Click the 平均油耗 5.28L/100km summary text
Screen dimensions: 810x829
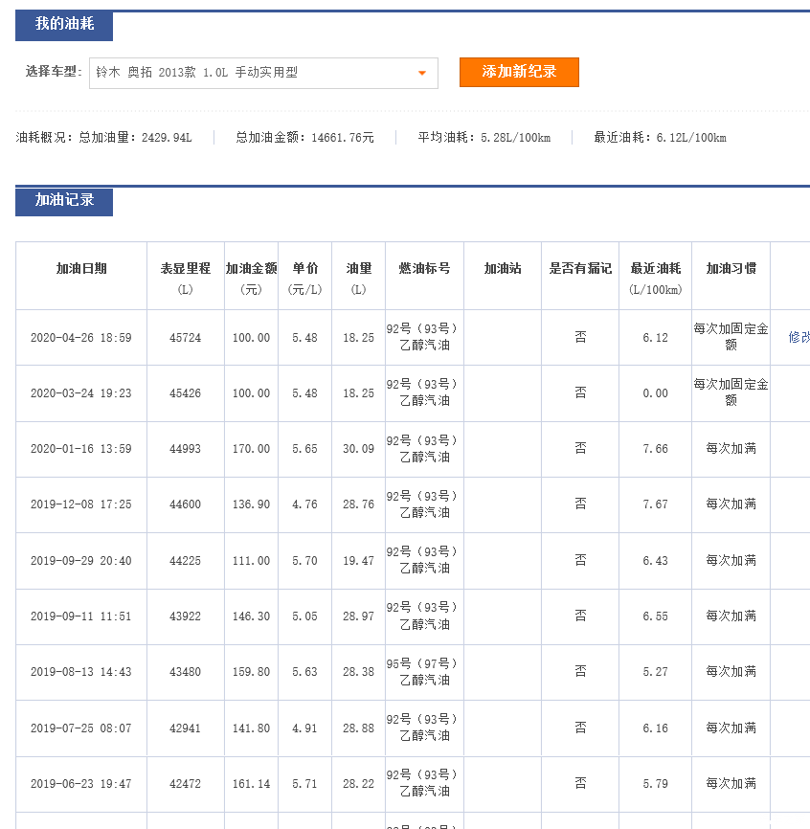pos(484,138)
